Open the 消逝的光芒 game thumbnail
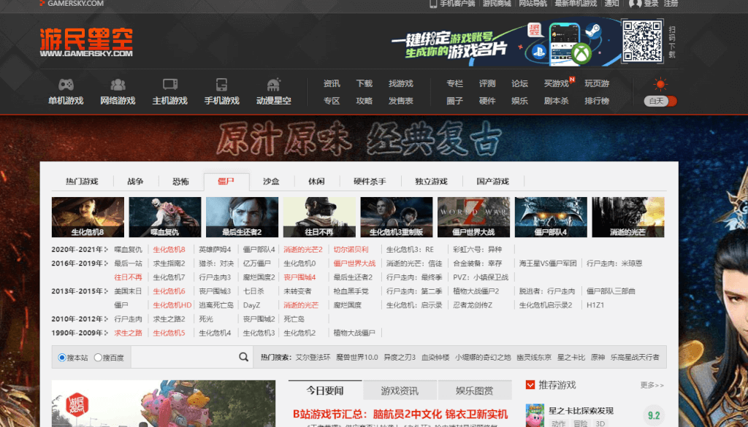Viewport: 748px width, 427px height. point(627,218)
